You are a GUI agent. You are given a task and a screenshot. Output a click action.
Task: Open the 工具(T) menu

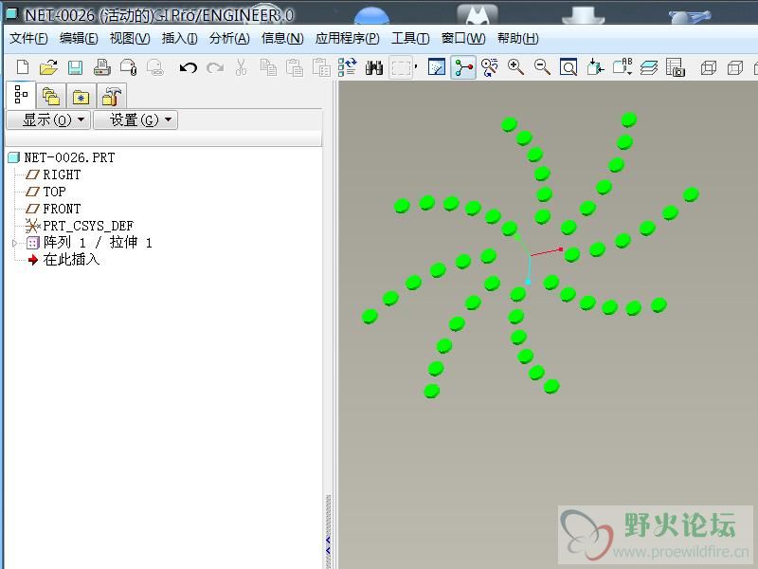coord(410,38)
